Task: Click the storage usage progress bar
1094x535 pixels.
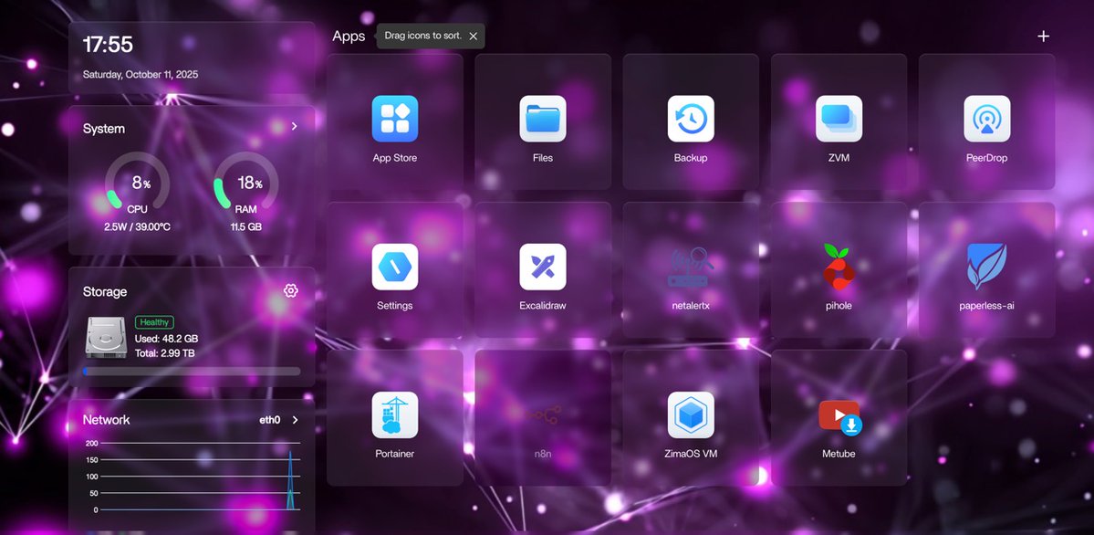Action: pos(192,372)
